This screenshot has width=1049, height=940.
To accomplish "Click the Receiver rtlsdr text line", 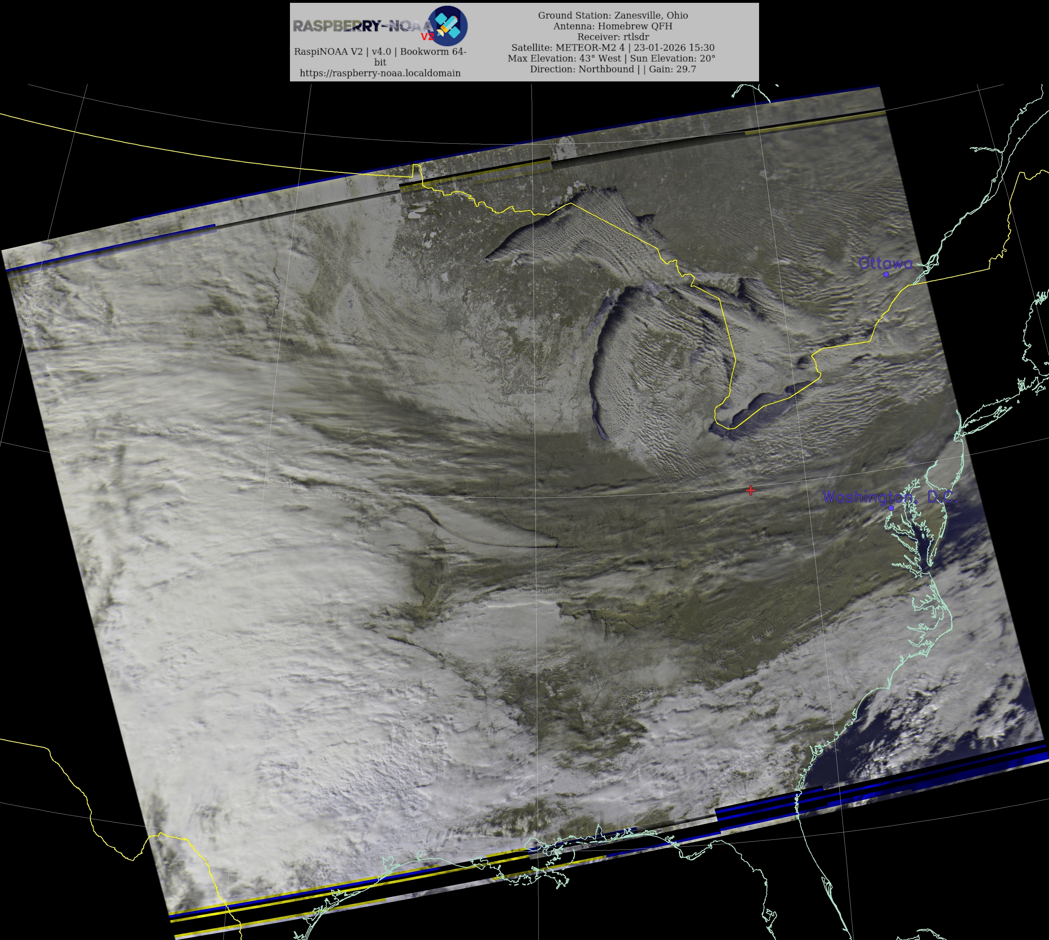I will pyautogui.click(x=613, y=37).
